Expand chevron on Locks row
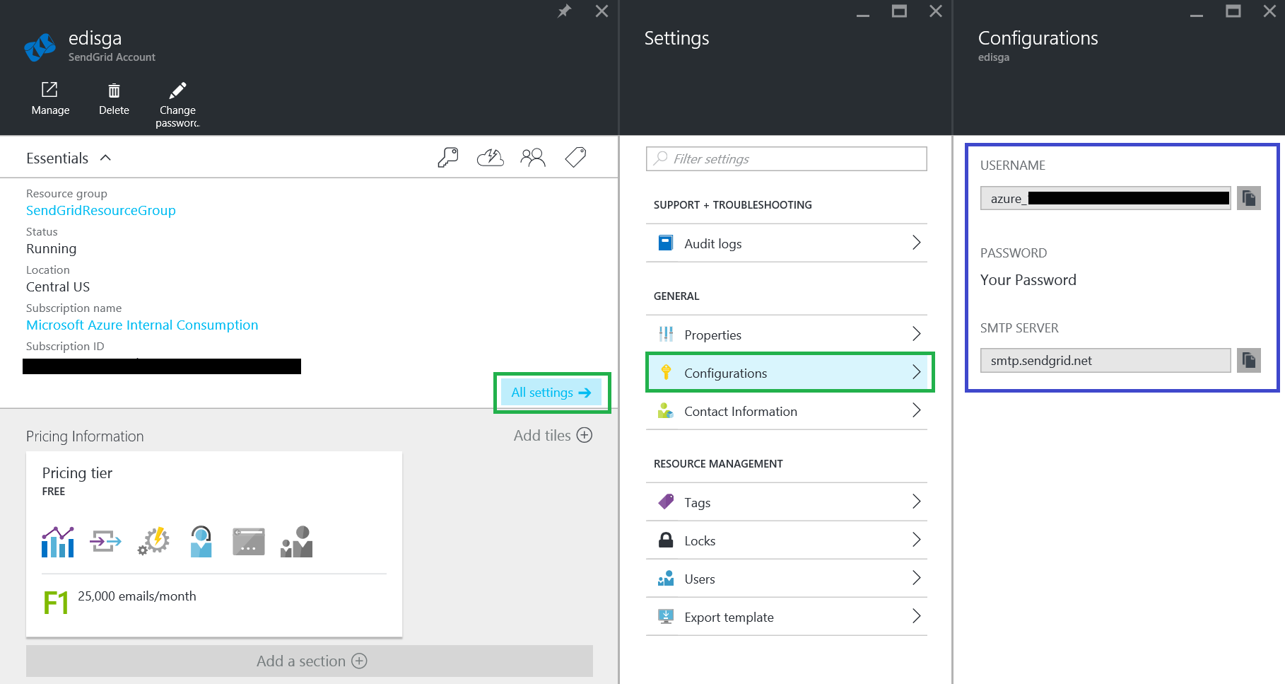Screen dimensions: 1285x684 pos(916,540)
